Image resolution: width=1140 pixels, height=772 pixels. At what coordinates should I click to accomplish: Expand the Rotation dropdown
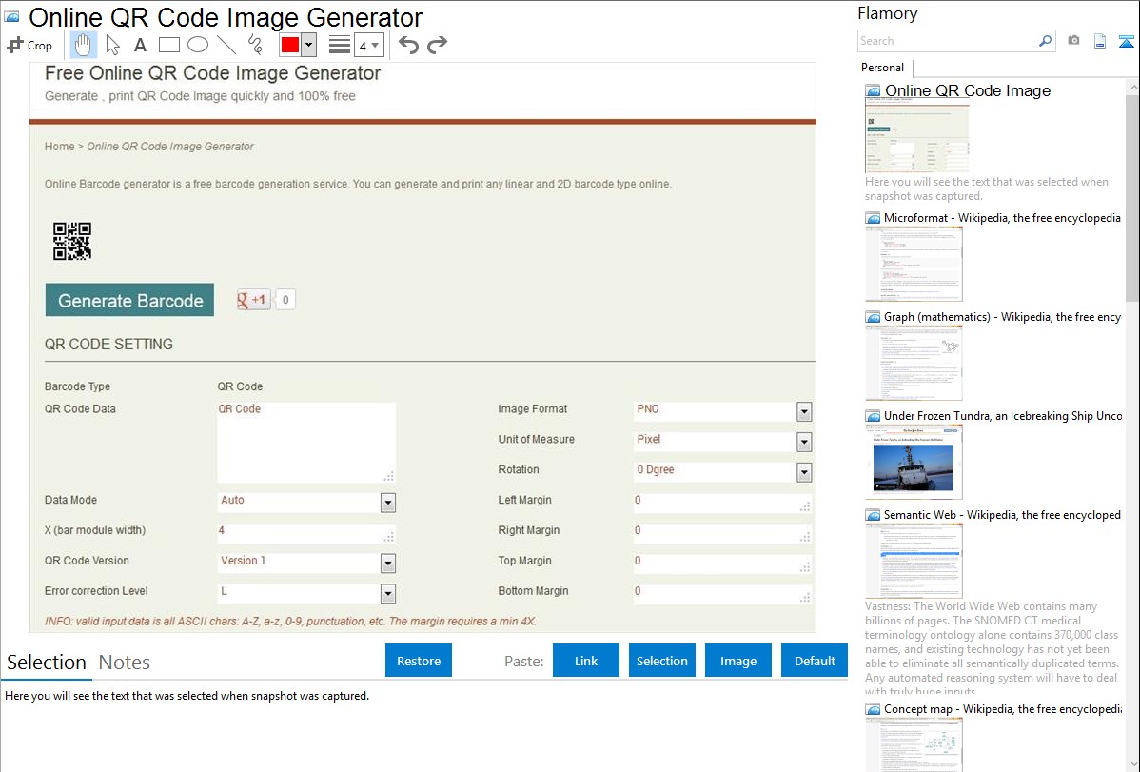point(803,473)
